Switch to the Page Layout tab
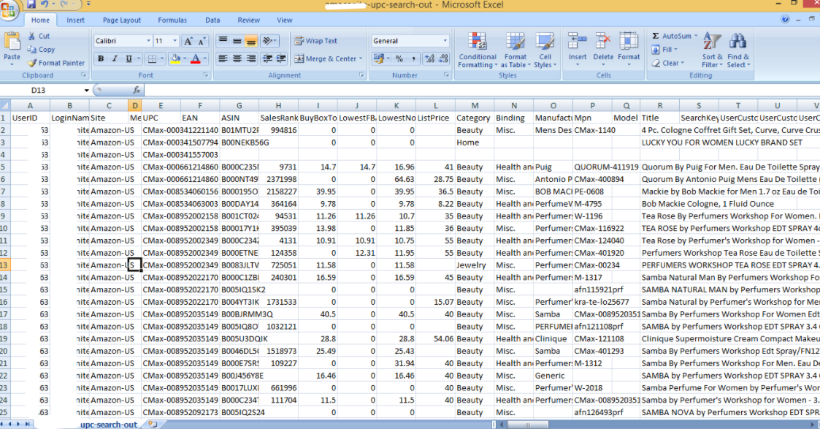Image resolution: width=820 pixels, height=429 pixels. pos(122,20)
